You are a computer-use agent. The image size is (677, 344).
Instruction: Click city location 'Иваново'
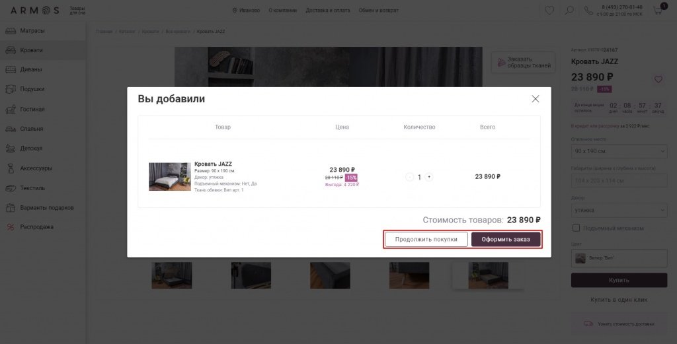coord(246,11)
